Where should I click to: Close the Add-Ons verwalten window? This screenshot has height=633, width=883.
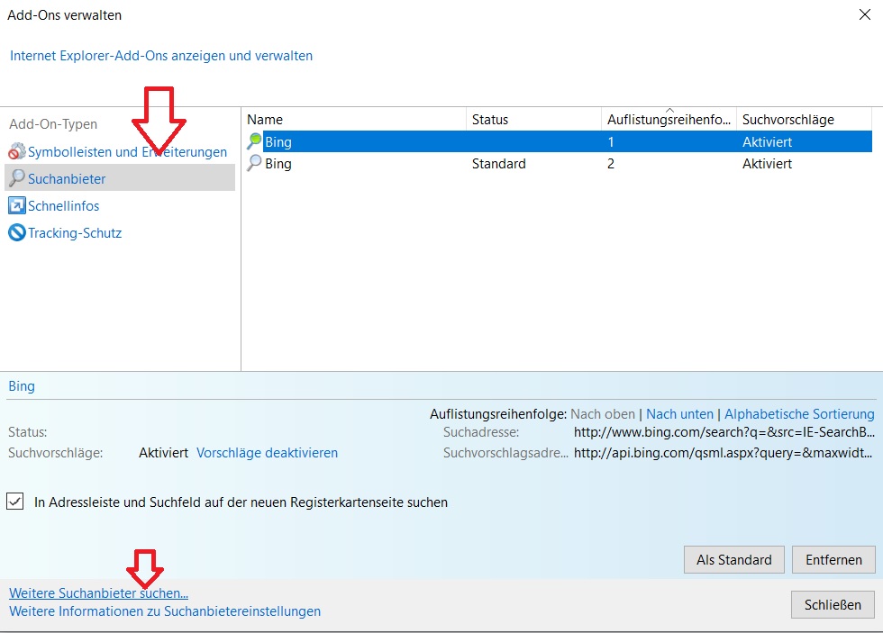pyautogui.click(x=865, y=14)
